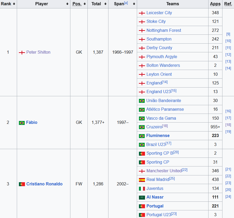Viewport: 234px width, 218px height.
Task: Click the flag next to Leicester City
Action: point(142,13)
